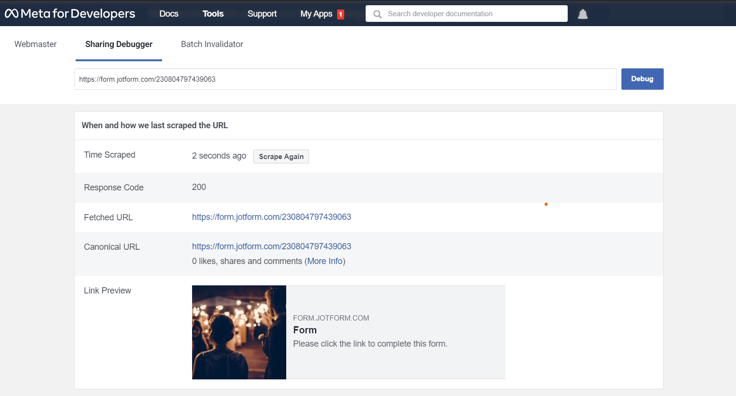Image resolution: width=736 pixels, height=396 pixels.
Task: Click the "Time Scraped" row label
Action: (110, 155)
